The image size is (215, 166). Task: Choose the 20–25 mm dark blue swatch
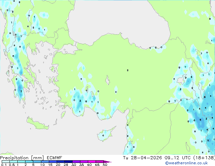[60, 162]
